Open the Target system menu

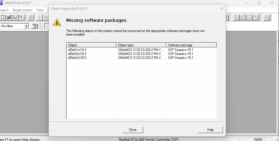(x=22, y=10)
